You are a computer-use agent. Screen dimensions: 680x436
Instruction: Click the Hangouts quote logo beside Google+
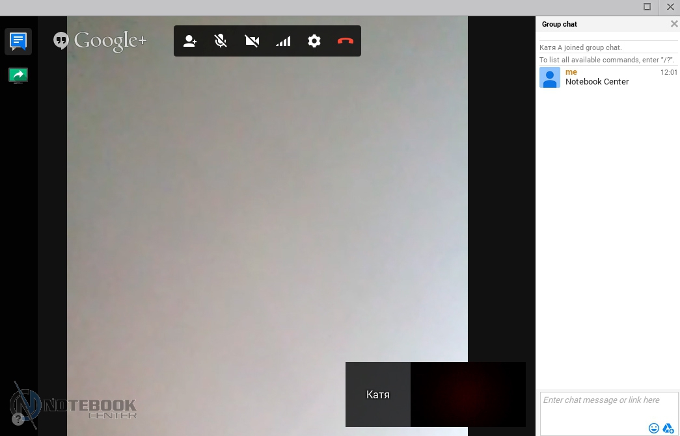pyautogui.click(x=61, y=41)
